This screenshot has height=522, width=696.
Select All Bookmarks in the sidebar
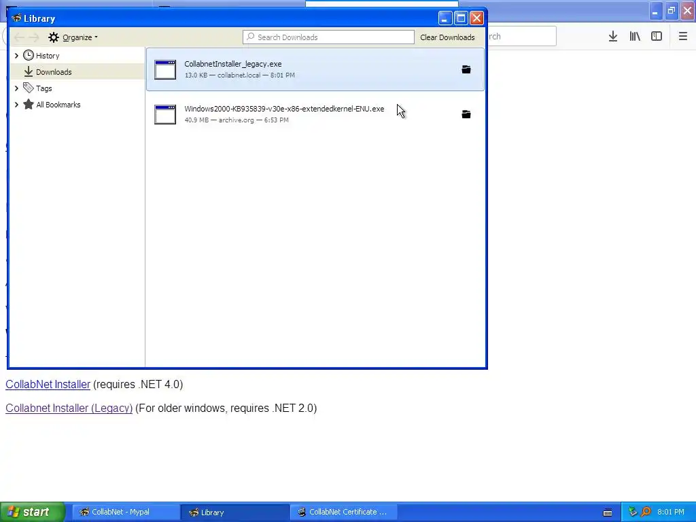click(x=58, y=105)
